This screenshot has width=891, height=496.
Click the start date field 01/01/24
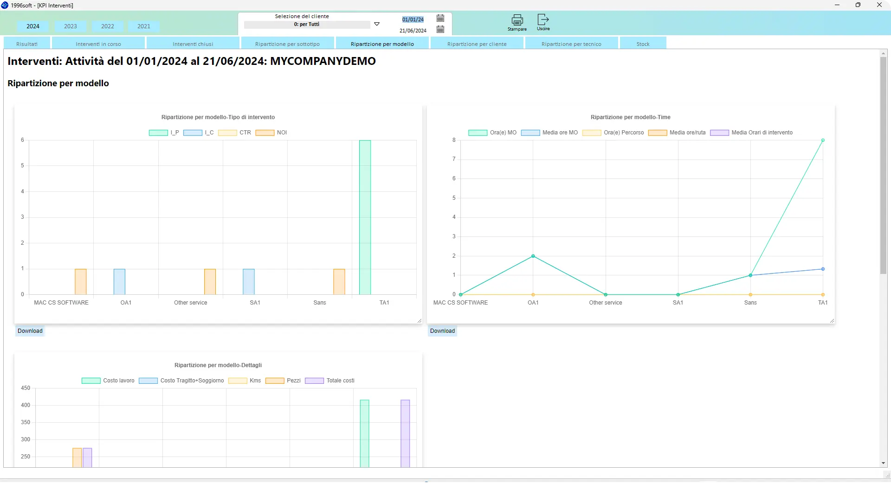(413, 19)
